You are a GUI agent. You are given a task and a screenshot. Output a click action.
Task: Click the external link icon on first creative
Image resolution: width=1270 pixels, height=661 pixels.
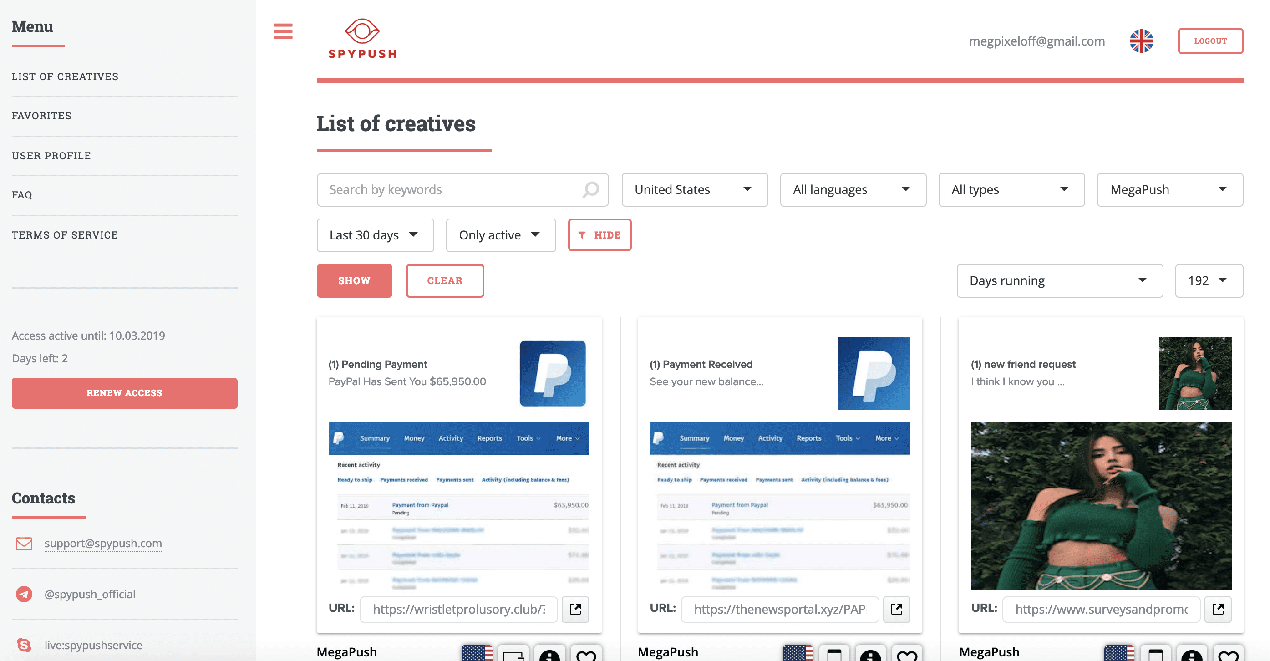[576, 608]
